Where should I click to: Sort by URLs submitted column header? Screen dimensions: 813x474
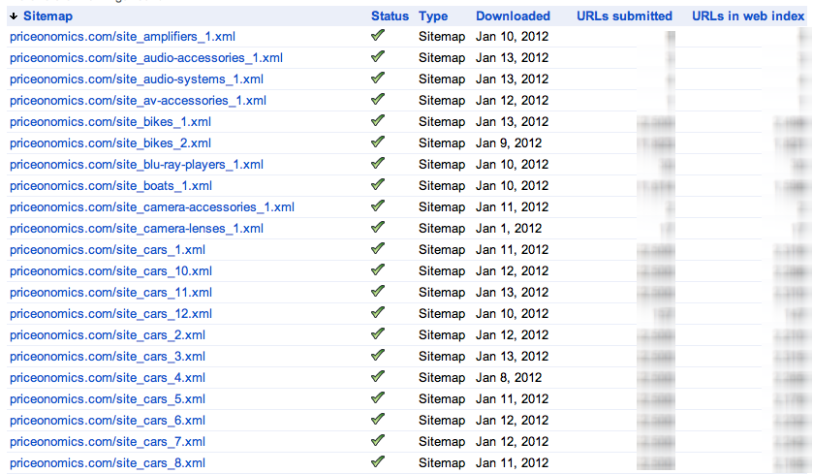624,16
